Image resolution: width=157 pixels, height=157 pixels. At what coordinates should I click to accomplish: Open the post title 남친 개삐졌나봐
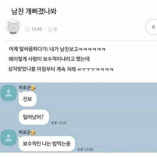(34, 11)
